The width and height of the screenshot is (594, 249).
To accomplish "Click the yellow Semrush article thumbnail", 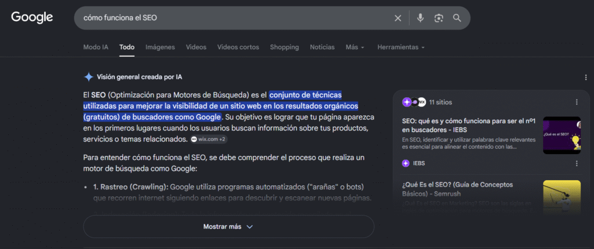I will coord(562,197).
